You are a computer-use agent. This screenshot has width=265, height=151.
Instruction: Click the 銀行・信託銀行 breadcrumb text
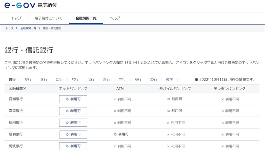click(52, 28)
